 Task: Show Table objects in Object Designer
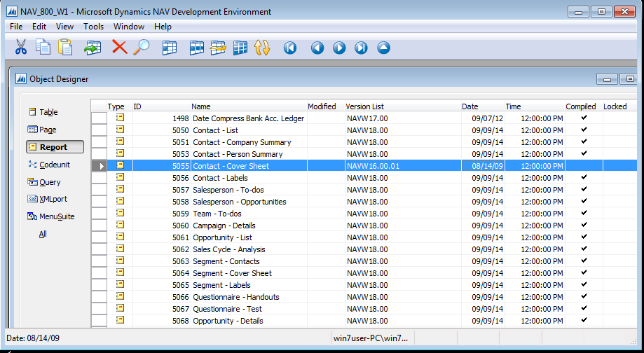(48, 112)
